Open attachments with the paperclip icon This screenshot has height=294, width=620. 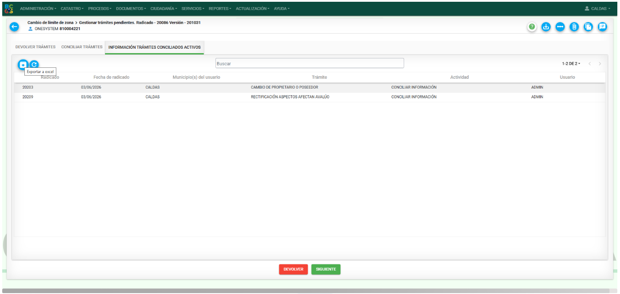coord(574,27)
